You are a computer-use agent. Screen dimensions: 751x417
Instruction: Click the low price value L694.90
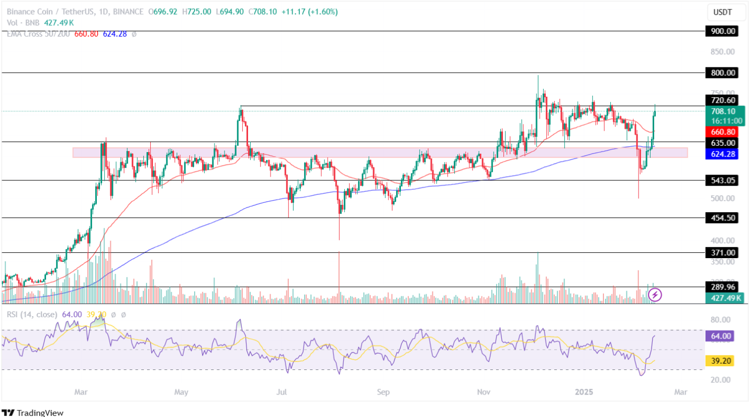tap(230, 11)
